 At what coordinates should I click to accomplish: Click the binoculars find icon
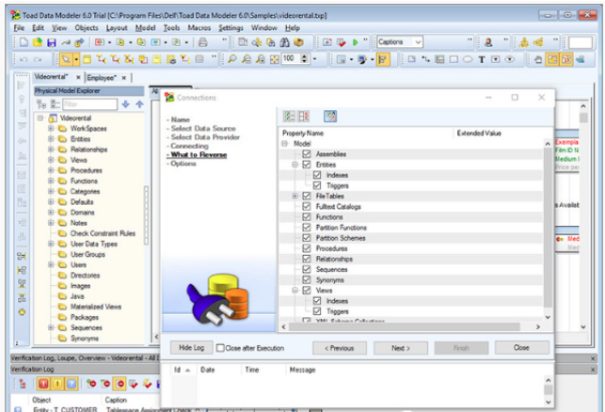285,42
